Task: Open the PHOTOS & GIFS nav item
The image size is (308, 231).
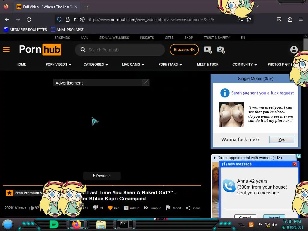Action: tap(280, 64)
